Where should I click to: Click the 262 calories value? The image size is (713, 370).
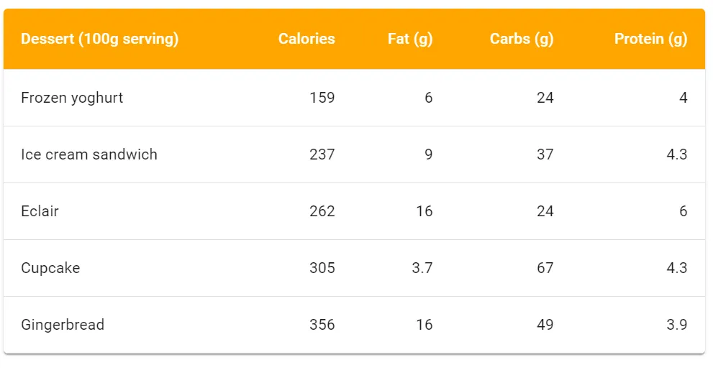322,211
